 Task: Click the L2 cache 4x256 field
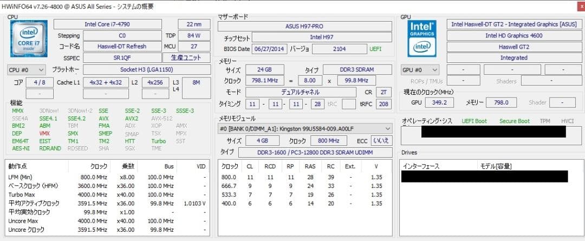pyautogui.click(x=155, y=82)
